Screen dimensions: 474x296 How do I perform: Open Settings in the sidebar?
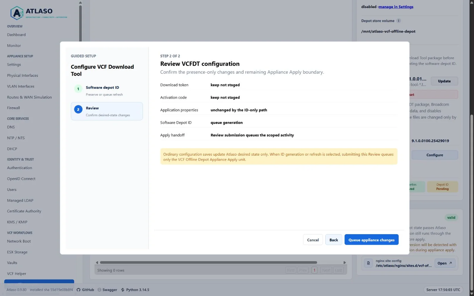(14, 65)
